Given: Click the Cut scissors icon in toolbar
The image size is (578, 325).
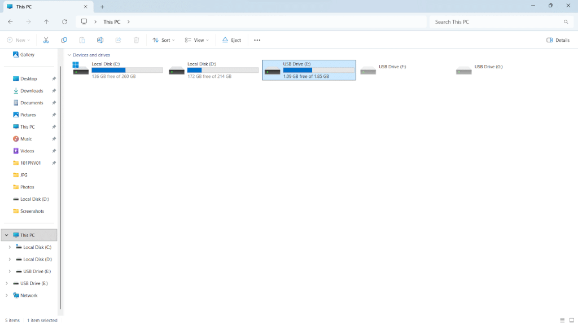Looking at the screenshot, I should coord(46,40).
